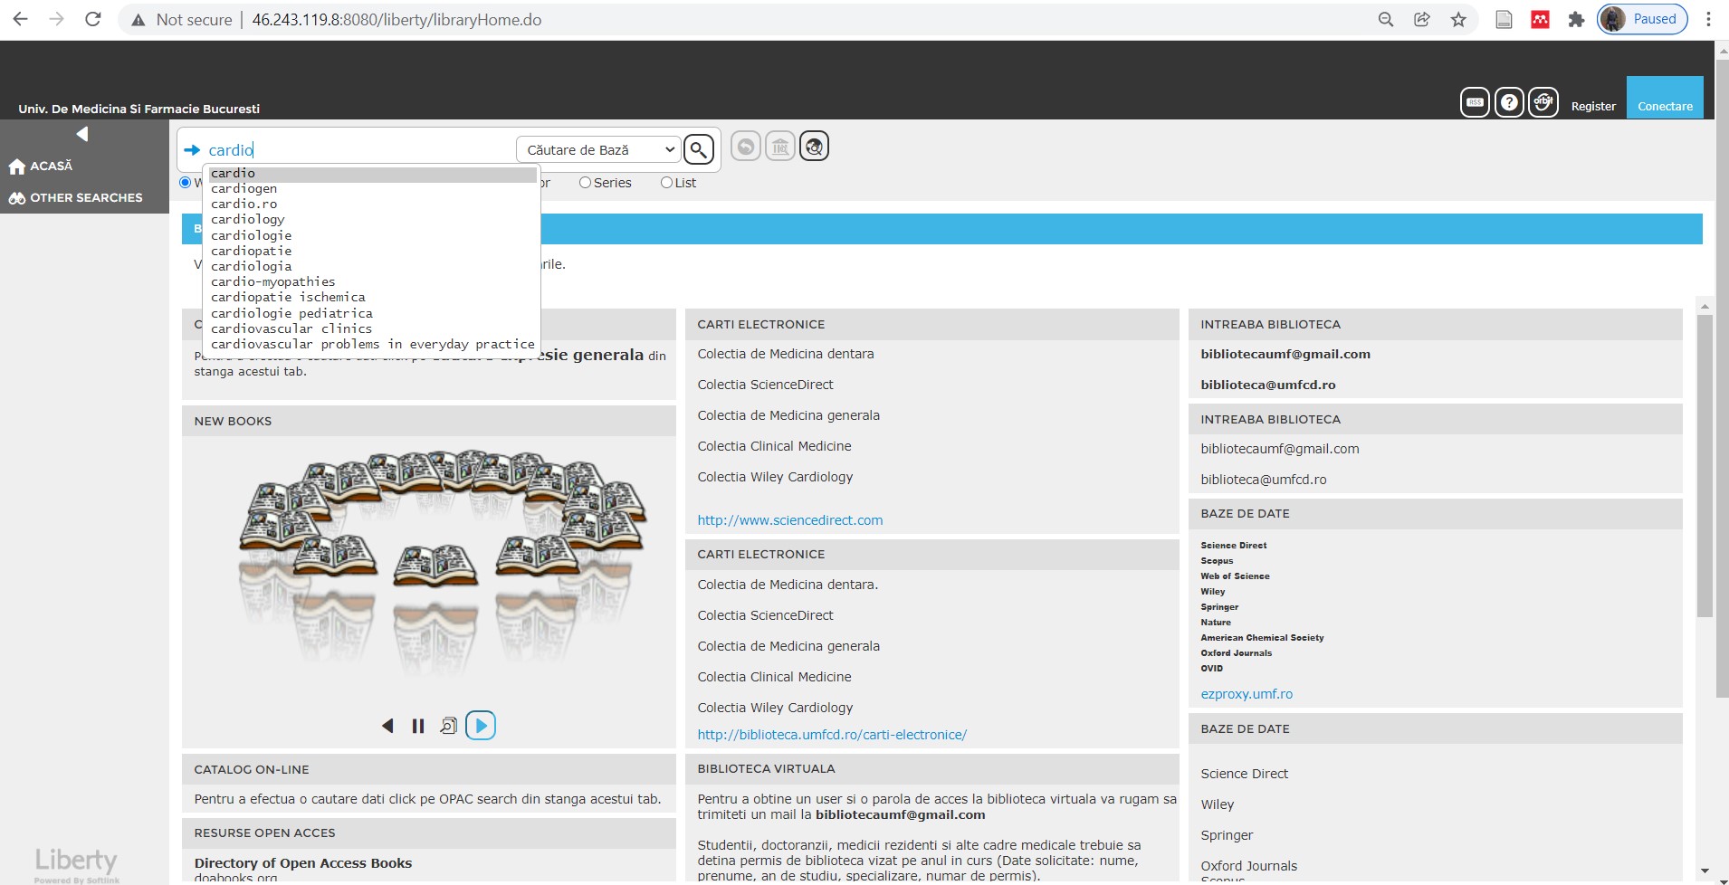Screen dimensions: 1729x885
Task: Click in the cardio search field
Action: pyautogui.click(x=362, y=150)
